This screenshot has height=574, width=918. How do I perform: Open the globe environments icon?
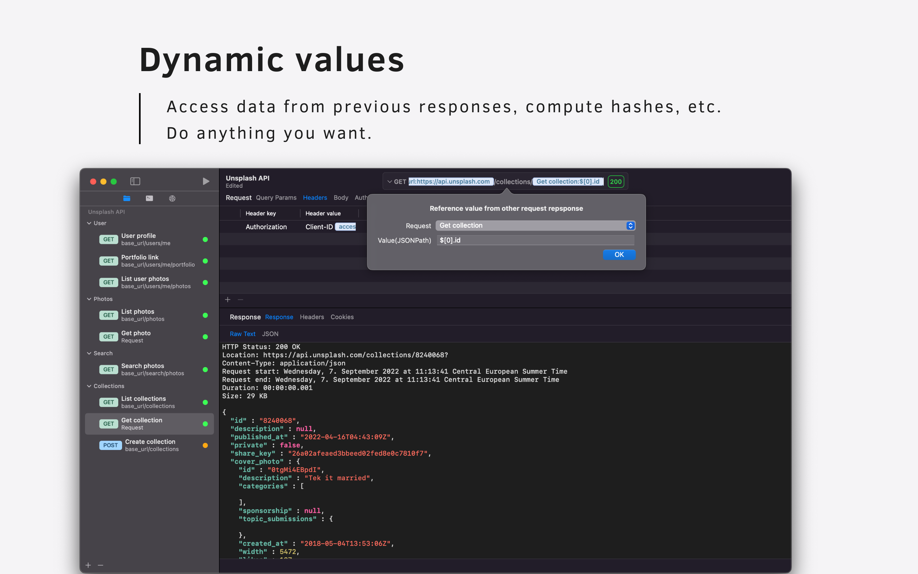(172, 198)
